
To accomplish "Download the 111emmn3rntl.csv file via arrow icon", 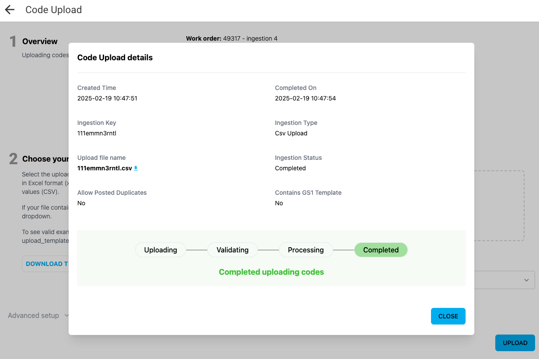I will tap(136, 168).
